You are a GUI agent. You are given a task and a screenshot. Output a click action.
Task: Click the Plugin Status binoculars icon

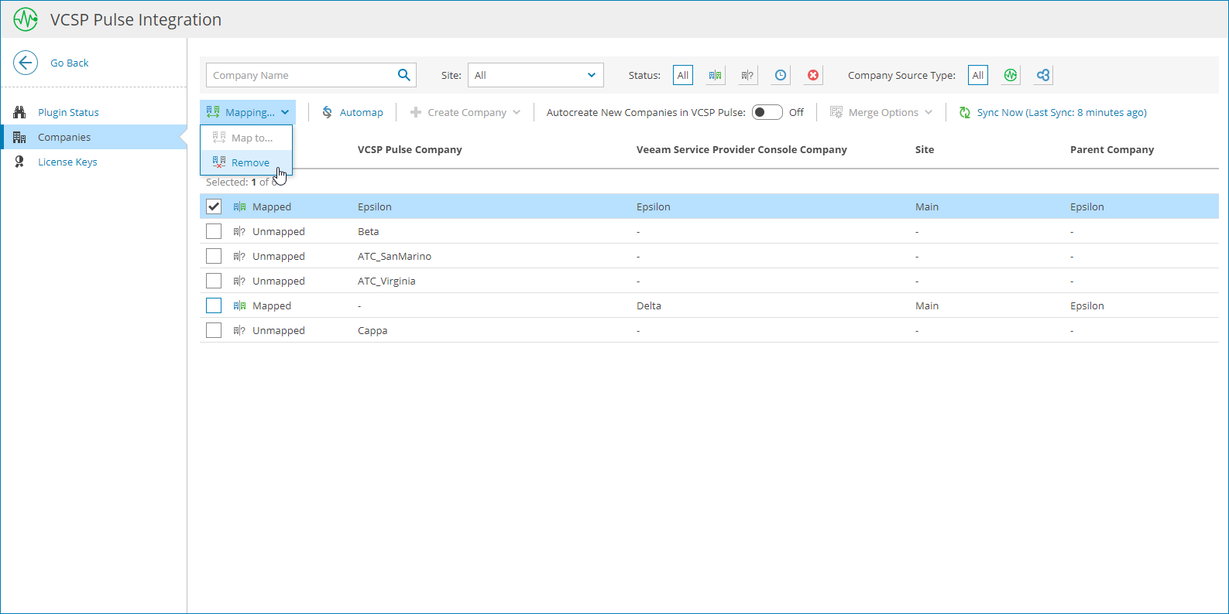click(19, 112)
